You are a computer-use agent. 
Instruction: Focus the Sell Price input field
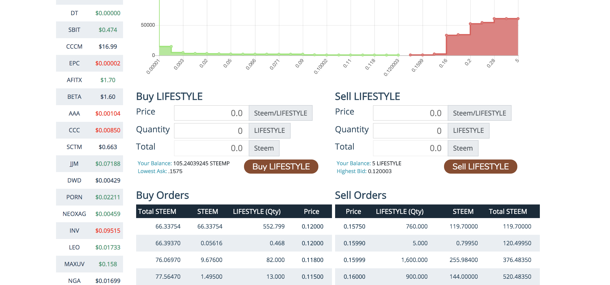(x=411, y=113)
